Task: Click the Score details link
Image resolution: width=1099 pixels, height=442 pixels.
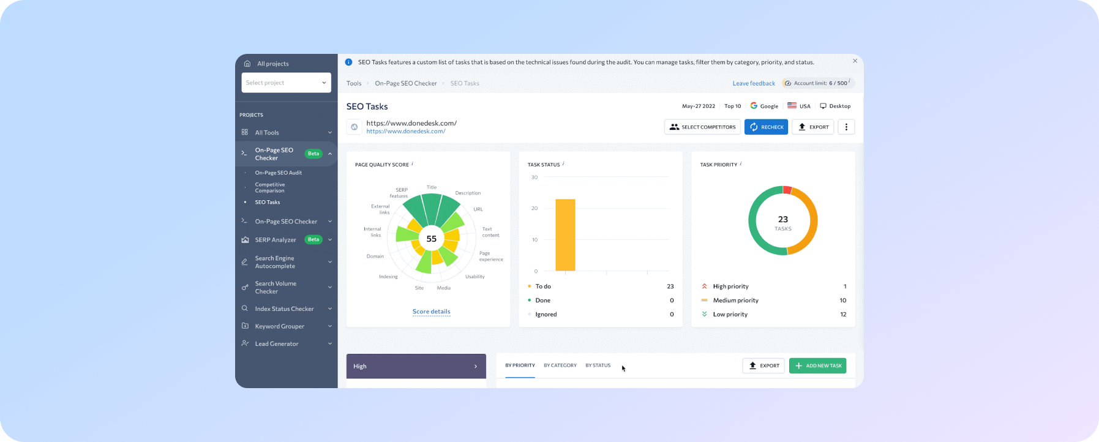Action: pyautogui.click(x=431, y=312)
